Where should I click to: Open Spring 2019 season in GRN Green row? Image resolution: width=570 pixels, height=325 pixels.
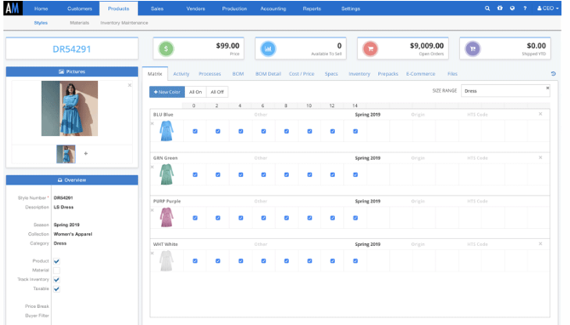coord(367,158)
